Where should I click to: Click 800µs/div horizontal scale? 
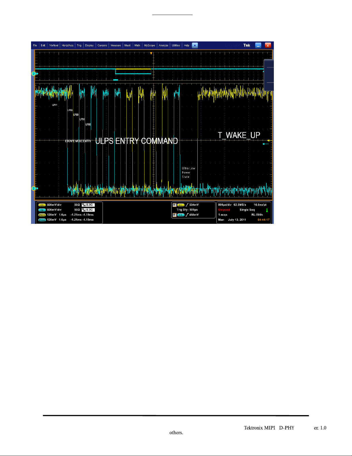tap(225, 205)
